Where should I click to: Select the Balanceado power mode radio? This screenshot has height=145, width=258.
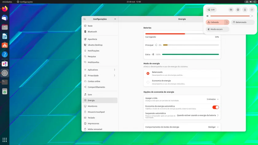(148, 73)
